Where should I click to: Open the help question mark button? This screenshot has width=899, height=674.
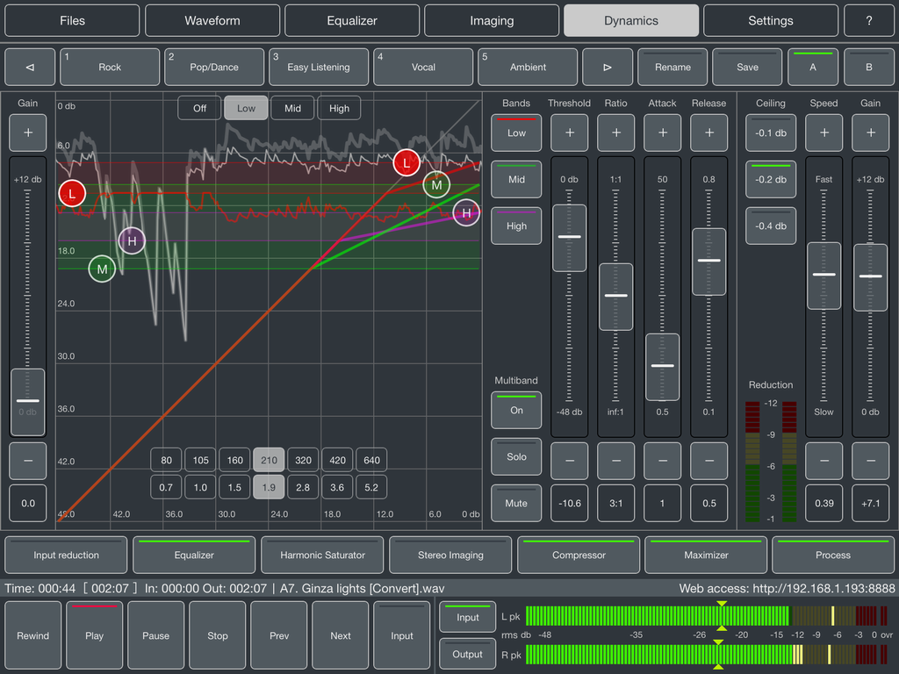coord(868,21)
